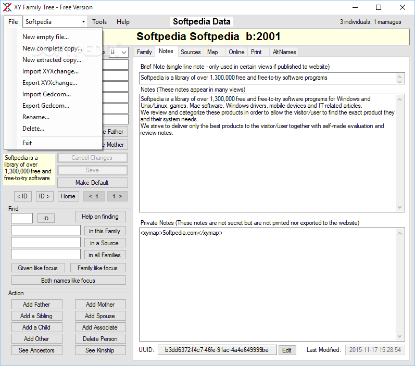Click the Make Default button

click(92, 183)
